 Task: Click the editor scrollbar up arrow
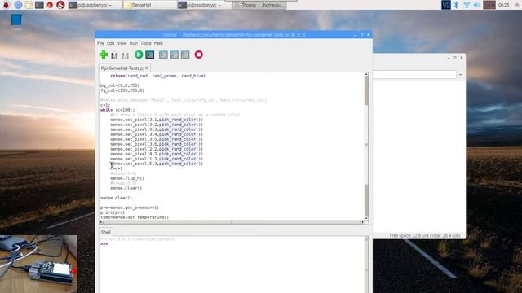pos(366,74)
